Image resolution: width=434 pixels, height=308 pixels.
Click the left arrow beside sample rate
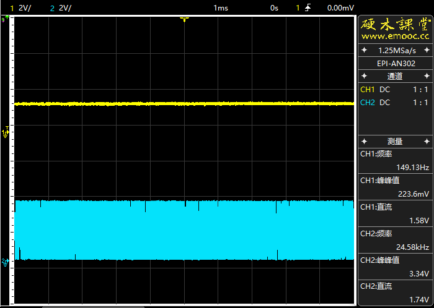click(365, 50)
